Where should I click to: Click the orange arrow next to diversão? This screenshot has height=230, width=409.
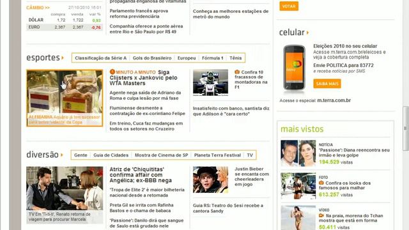(x=62, y=155)
